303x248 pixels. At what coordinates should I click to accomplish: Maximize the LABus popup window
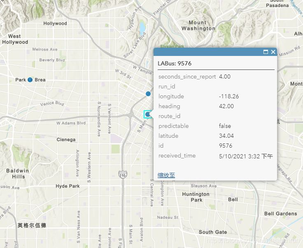[x=266, y=52]
